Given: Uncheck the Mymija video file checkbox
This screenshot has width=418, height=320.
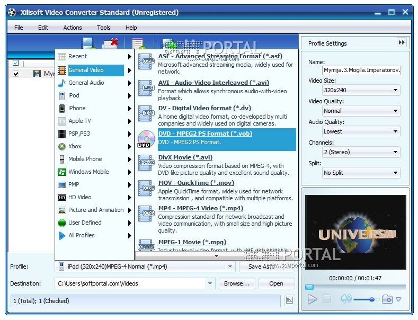Looking at the screenshot, I should [16, 74].
